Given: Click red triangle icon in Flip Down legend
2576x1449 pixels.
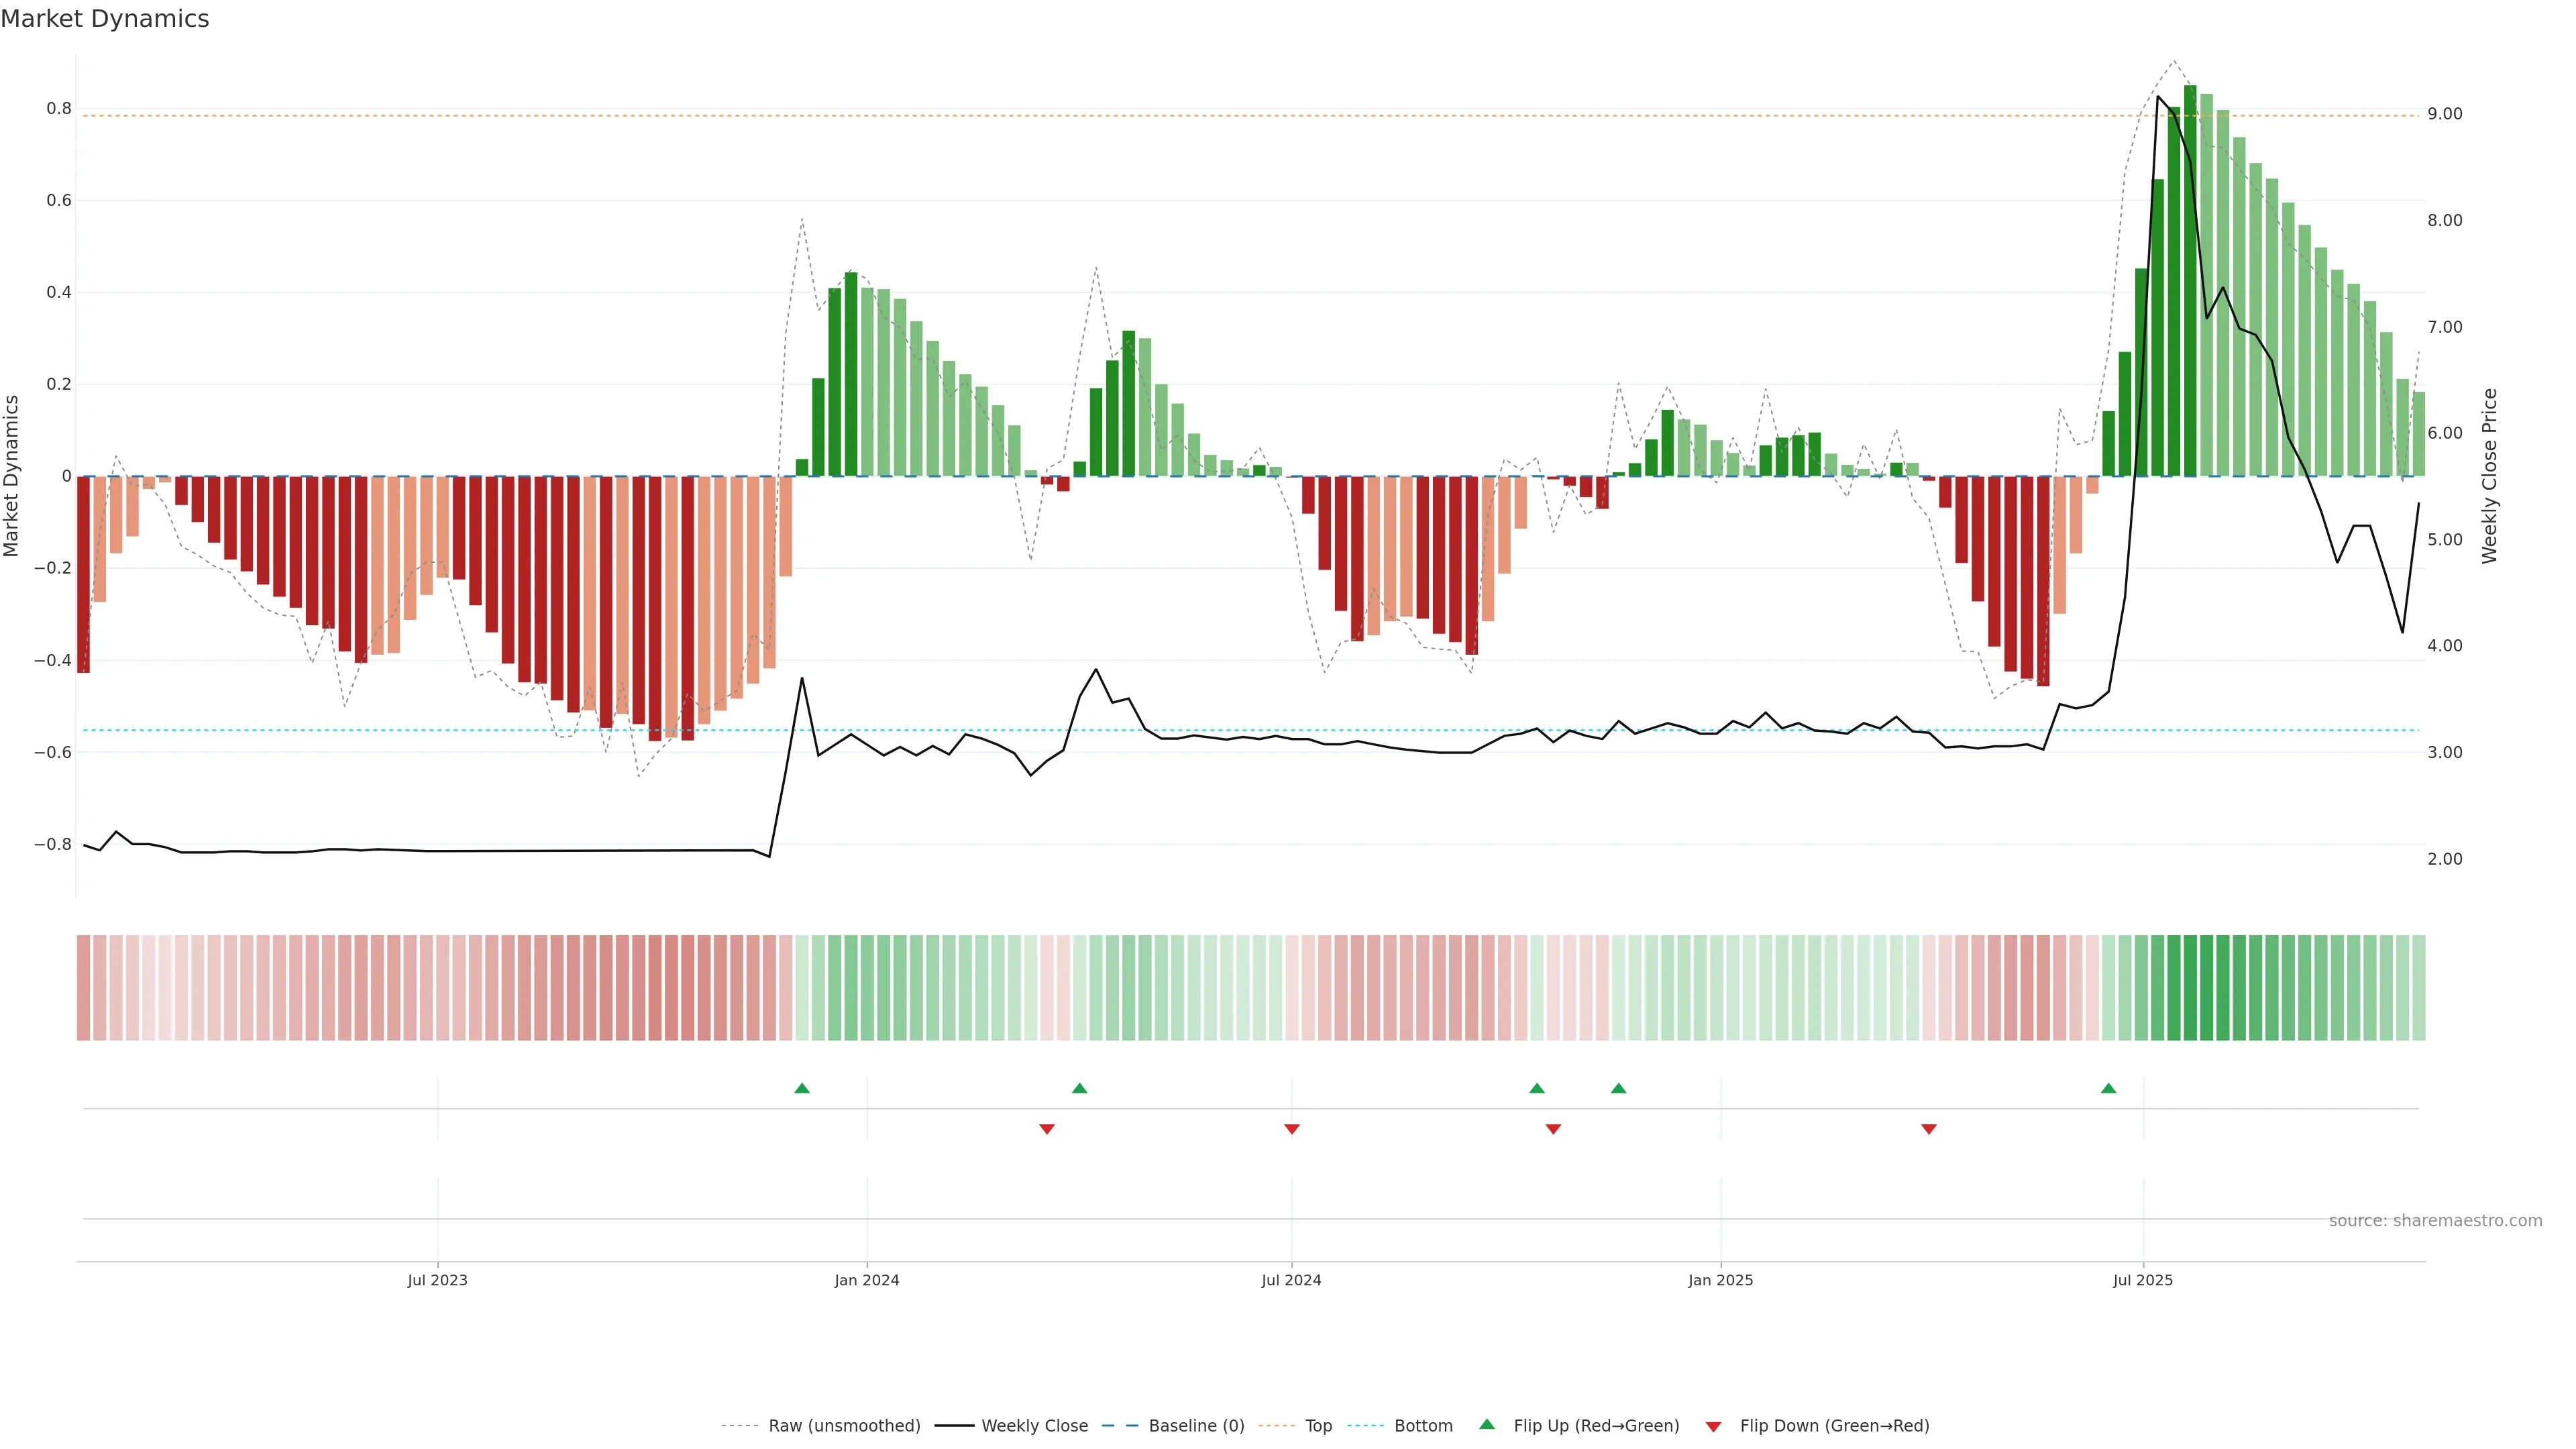Looking at the screenshot, I should (1713, 1426).
